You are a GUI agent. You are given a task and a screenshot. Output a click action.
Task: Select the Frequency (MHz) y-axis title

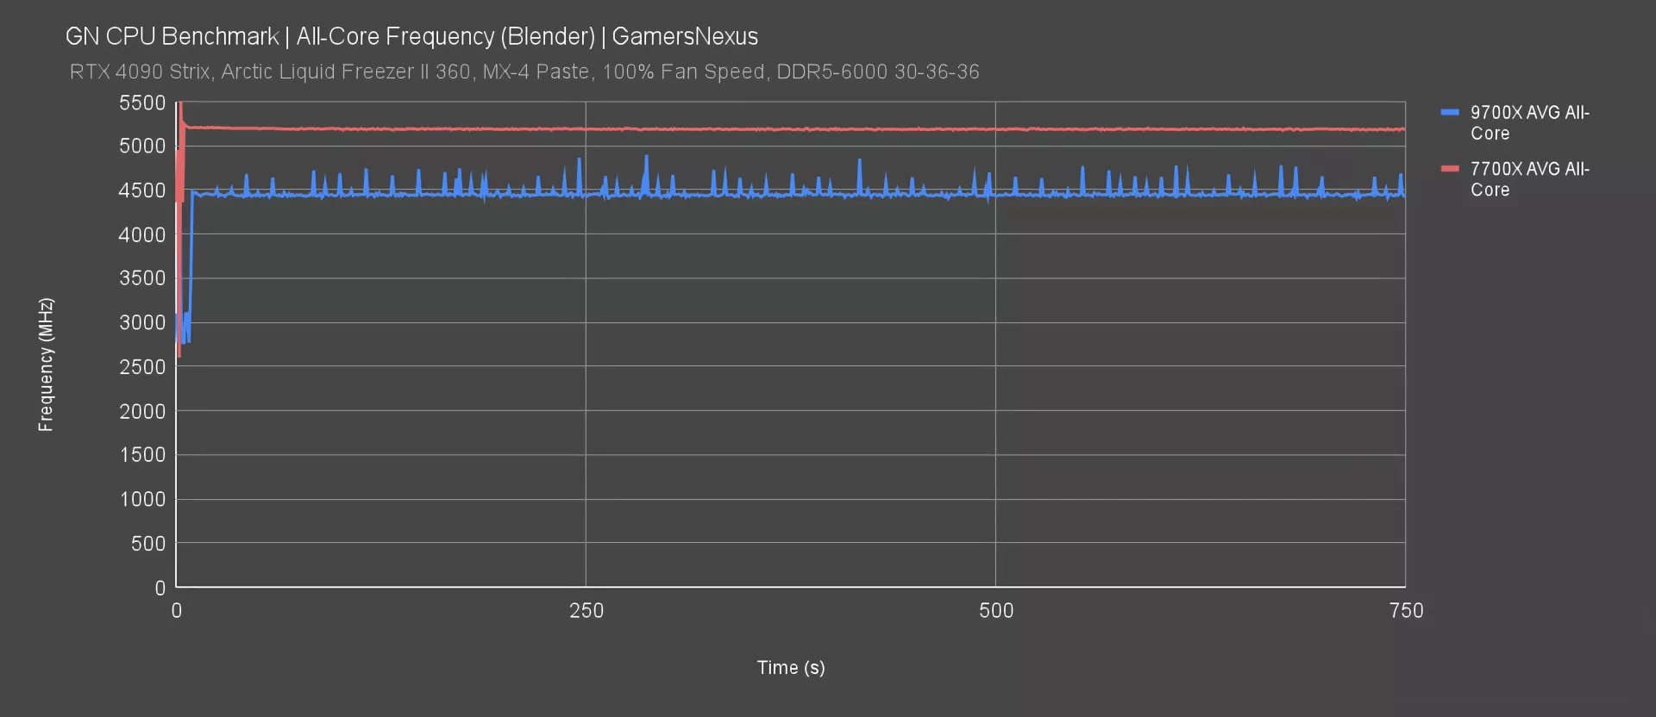tap(46, 365)
